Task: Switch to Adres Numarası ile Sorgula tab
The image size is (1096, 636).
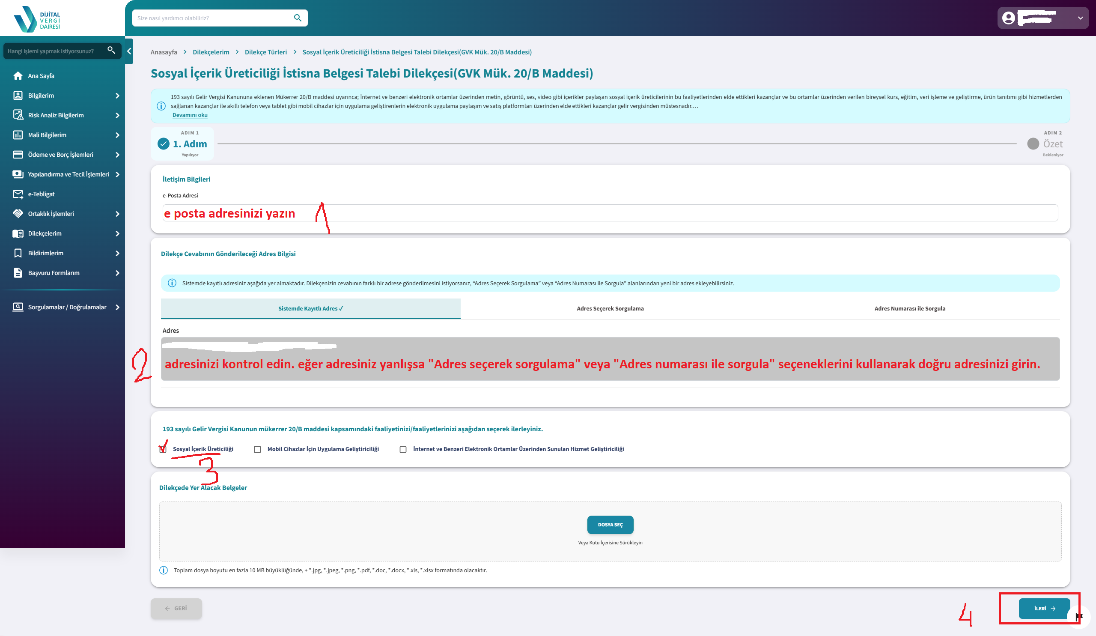Action: [909, 308]
